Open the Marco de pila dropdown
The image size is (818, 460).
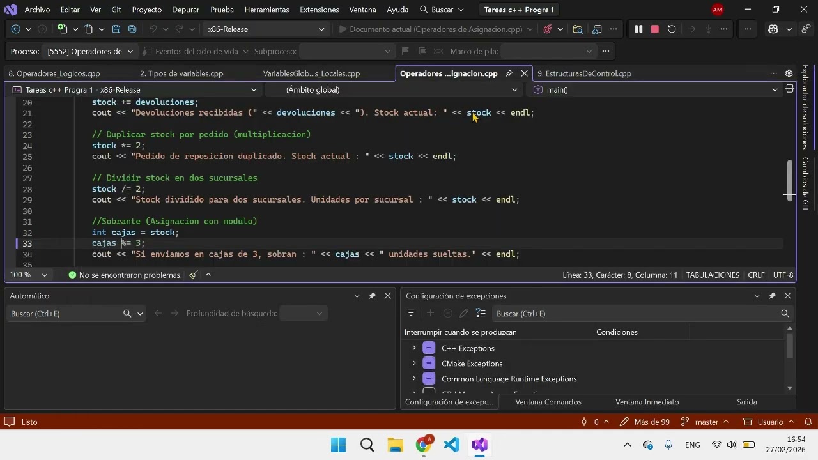tap(548, 51)
